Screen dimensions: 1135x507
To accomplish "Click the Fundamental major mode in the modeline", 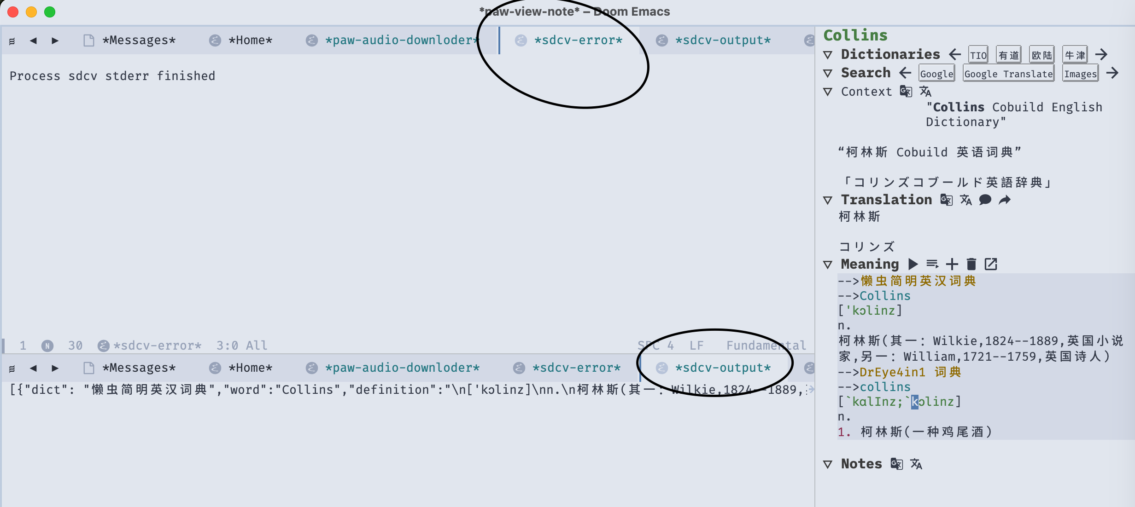I will [766, 346].
